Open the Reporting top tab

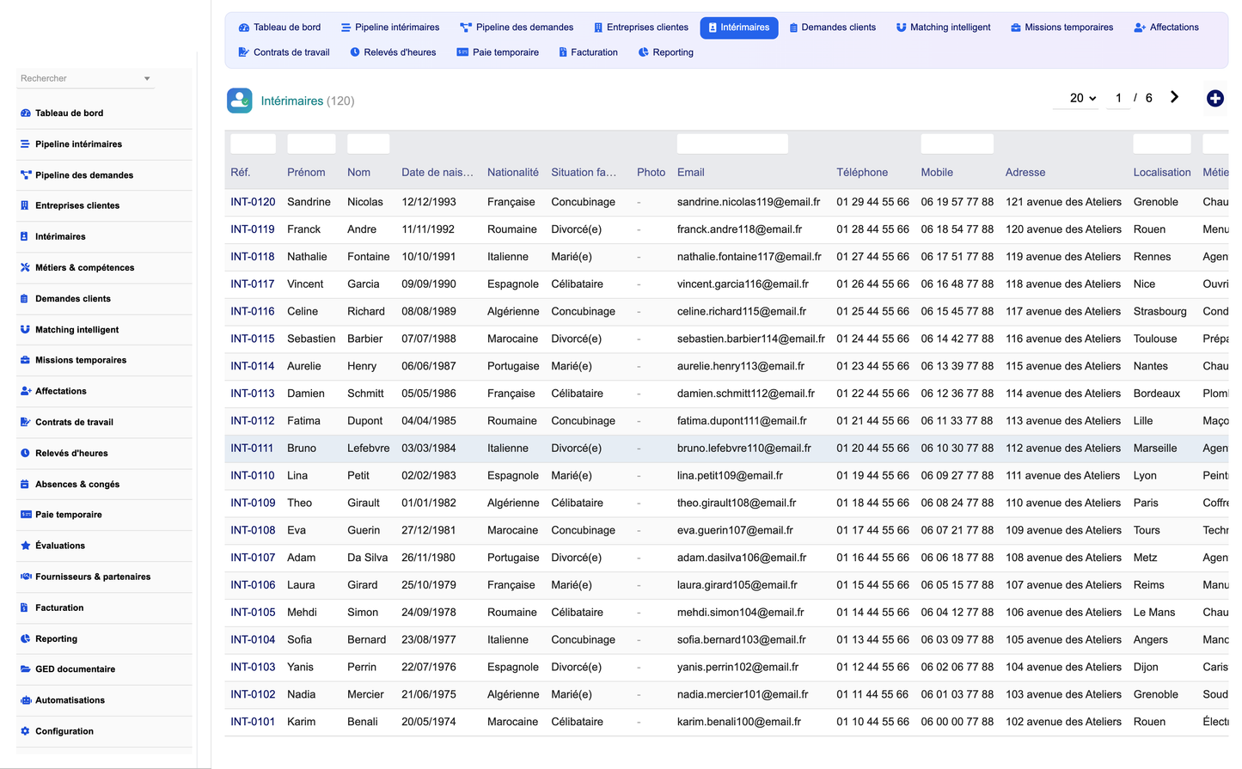[665, 52]
